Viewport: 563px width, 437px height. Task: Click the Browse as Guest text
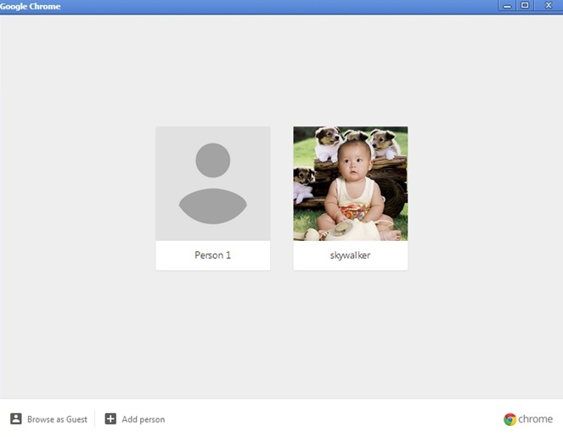58,419
